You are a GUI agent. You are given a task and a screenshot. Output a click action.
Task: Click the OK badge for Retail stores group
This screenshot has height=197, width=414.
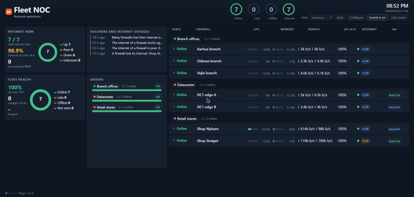(158, 107)
